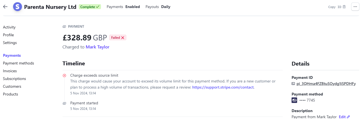Click the Payment ID terminal icon

(x=293, y=84)
